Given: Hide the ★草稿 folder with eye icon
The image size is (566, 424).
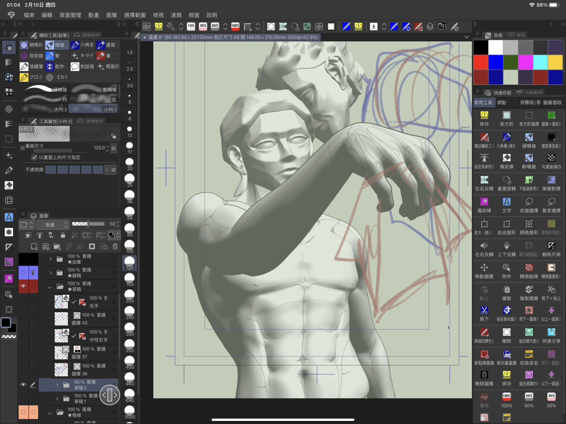Looking at the screenshot, I should click(23, 286).
